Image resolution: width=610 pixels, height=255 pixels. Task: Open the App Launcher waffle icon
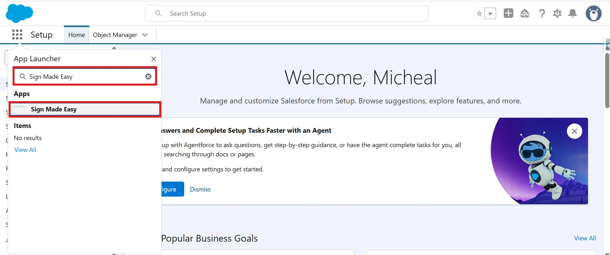17,34
